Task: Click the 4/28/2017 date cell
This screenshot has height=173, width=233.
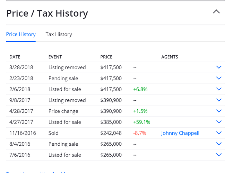Action: pyautogui.click(x=21, y=111)
